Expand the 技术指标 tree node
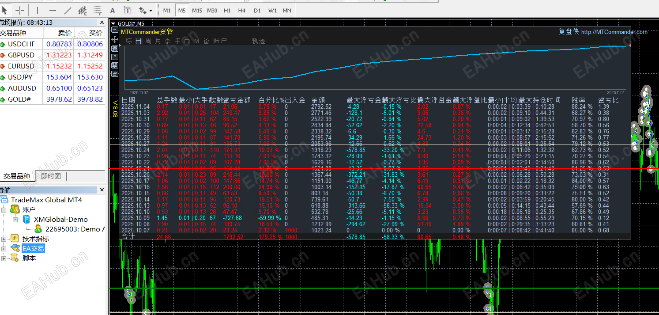The height and width of the screenshot is (315, 659). (x=4, y=239)
